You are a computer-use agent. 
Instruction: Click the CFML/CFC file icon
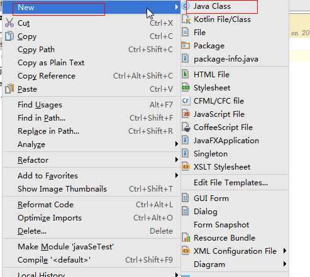coord(186,100)
